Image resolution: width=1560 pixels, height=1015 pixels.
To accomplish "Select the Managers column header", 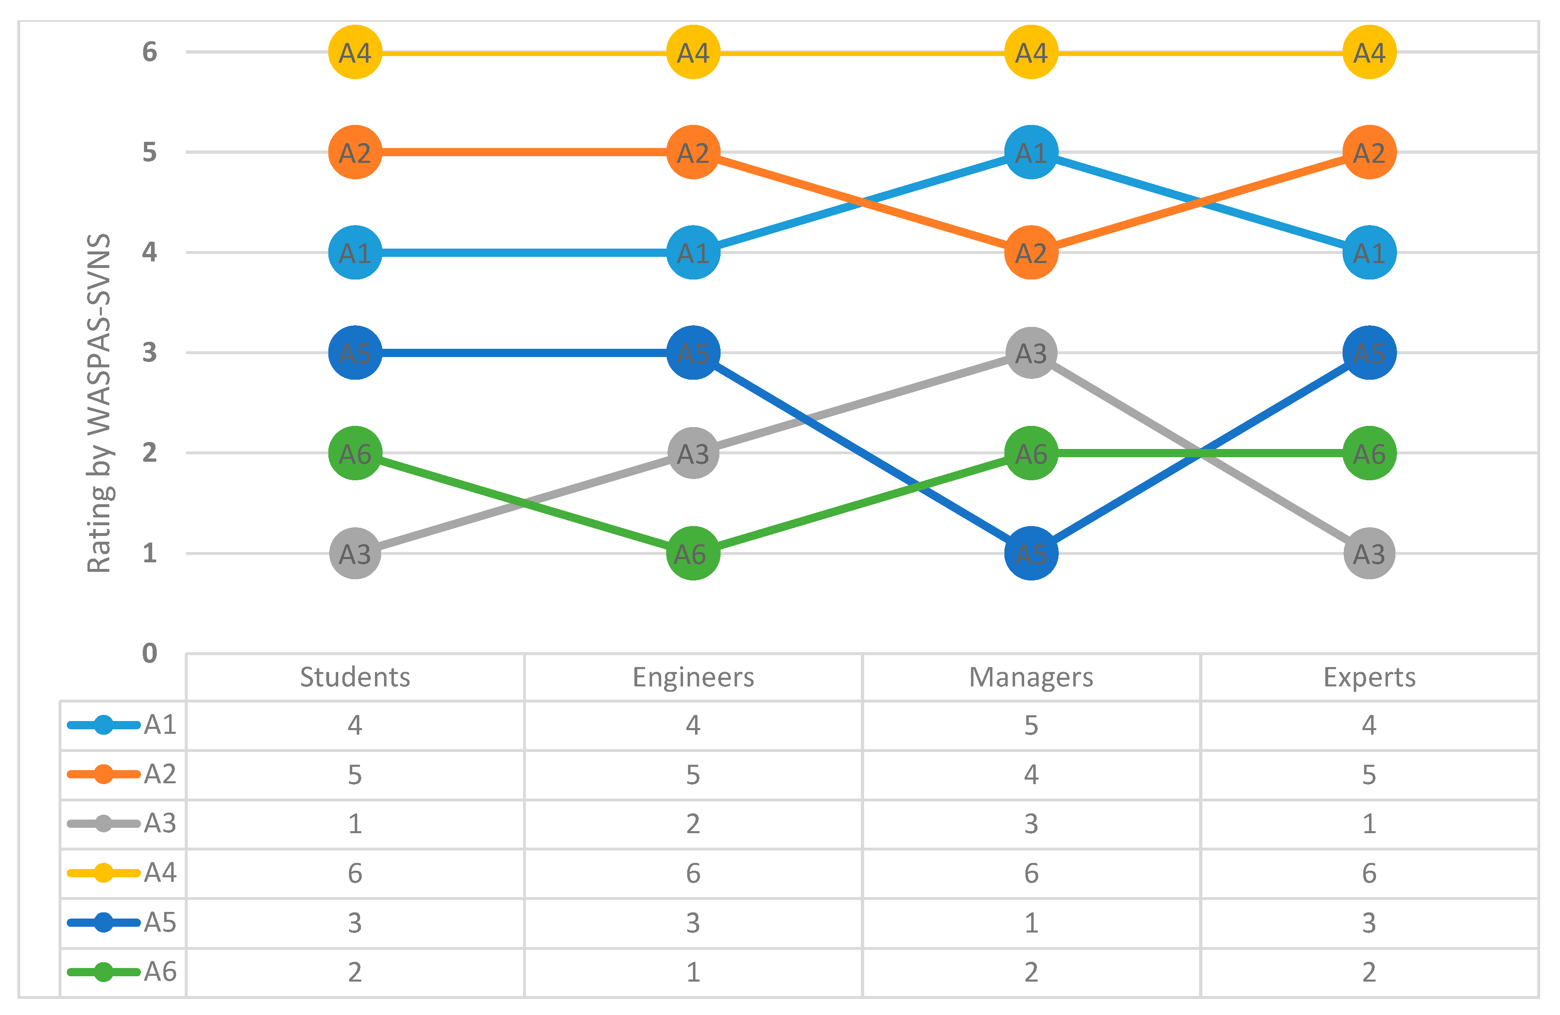I will pos(1031,677).
